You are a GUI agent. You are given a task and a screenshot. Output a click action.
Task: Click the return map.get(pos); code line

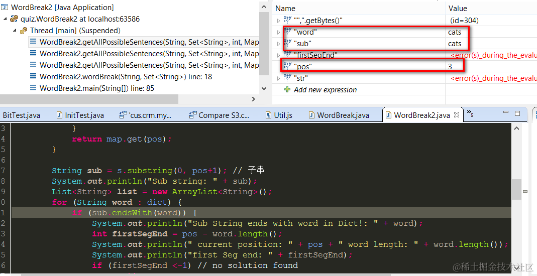coord(122,139)
